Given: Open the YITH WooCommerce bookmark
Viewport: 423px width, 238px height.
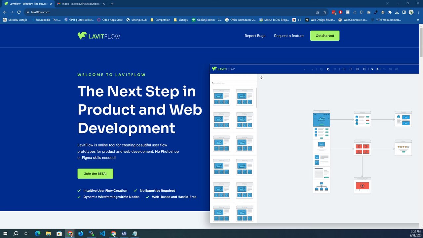Looking at the screenshot, I should tap(386, 20).
